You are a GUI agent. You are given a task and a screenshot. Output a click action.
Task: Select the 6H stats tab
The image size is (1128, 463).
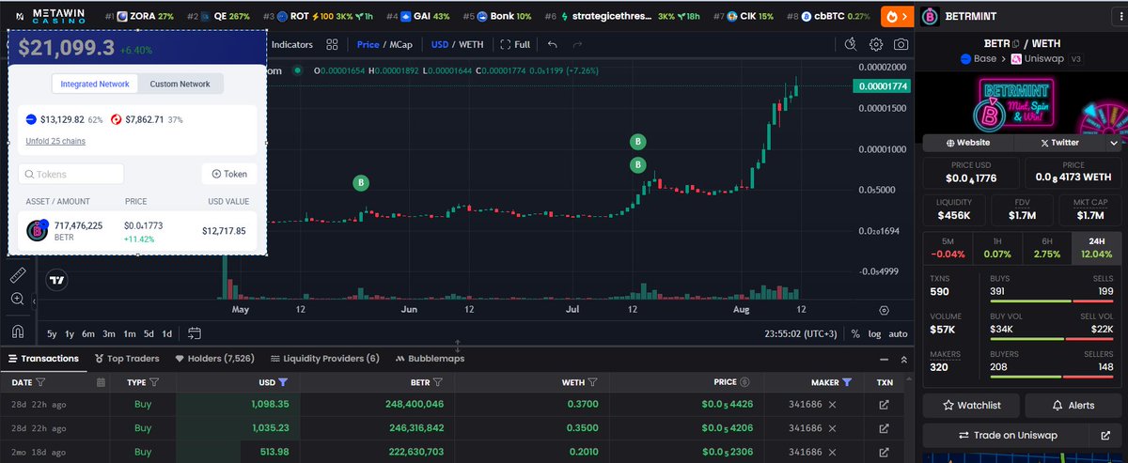[x=1046, y=248]
